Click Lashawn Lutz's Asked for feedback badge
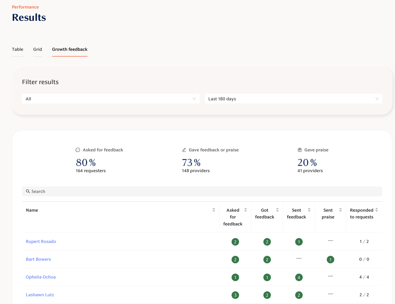395x304 pixels. 235,295
